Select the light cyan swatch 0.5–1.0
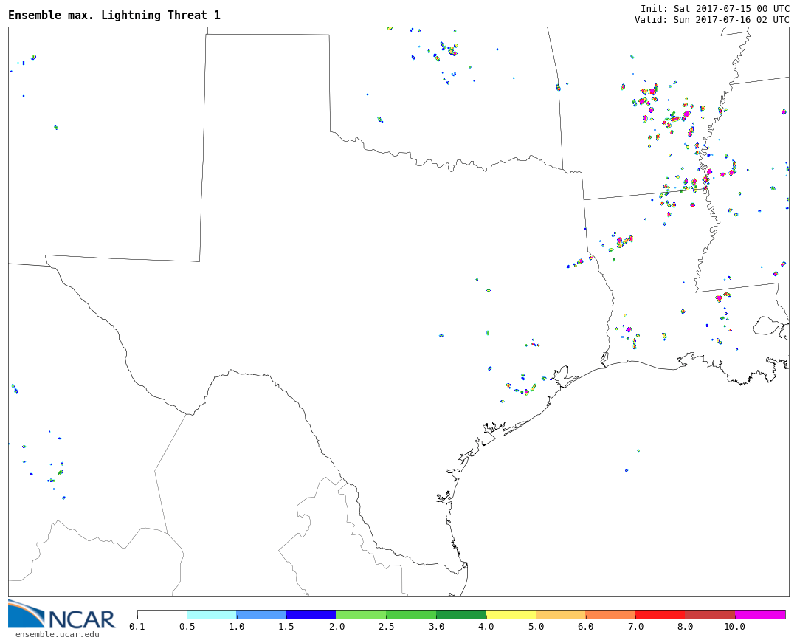The image size is (797, 643). coord(211,614)
